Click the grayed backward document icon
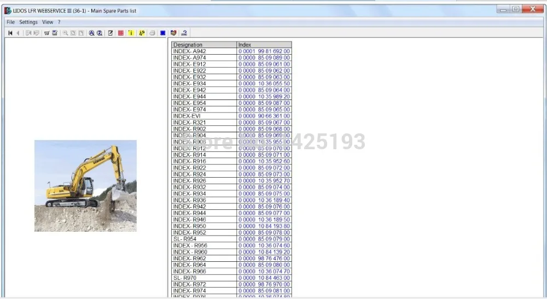The image size is (547, 299). [28, 33]
